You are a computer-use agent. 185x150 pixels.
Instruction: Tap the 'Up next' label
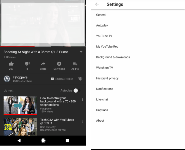tap(9, 90)
